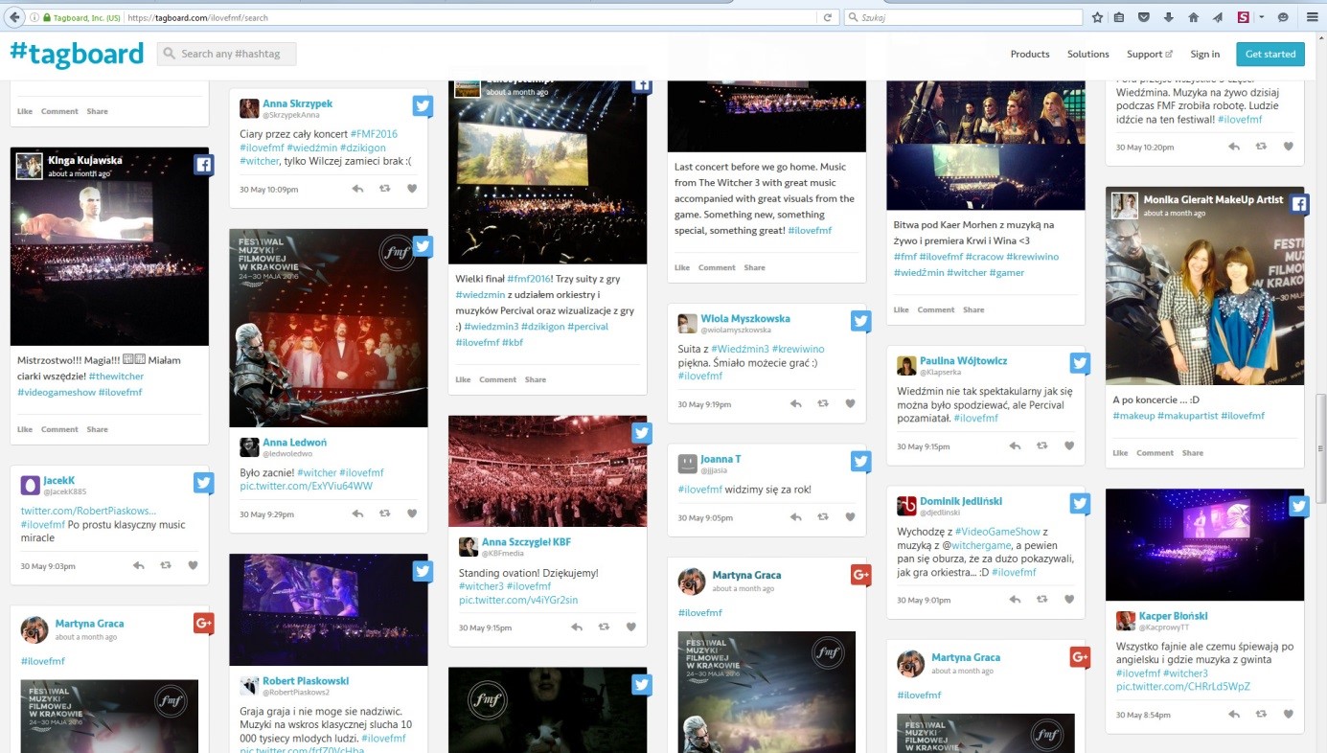
Task: Open the Firefox hamburger menu
Action: pos(1312,17)
